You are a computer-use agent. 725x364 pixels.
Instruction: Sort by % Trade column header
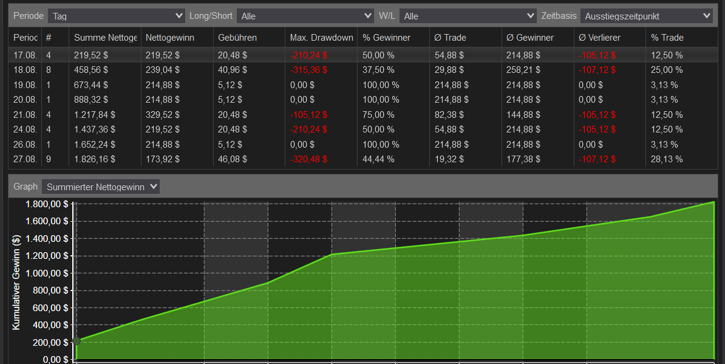(x=681, y=38)
